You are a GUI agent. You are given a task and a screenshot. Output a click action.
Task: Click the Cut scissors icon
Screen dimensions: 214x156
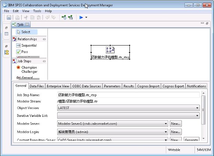pos(26,18)
